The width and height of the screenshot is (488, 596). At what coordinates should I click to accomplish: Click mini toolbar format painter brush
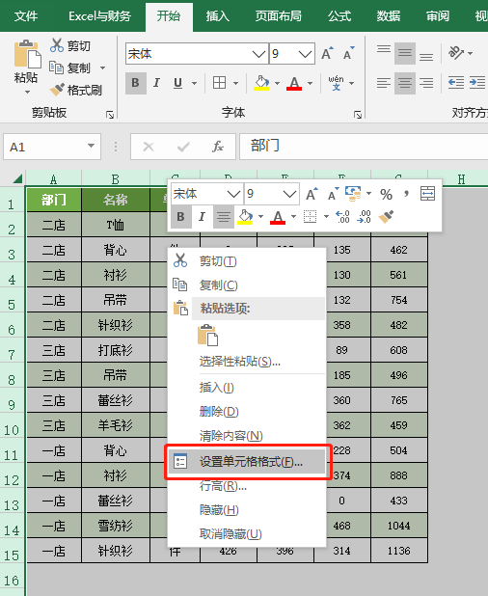click(386, 217)
